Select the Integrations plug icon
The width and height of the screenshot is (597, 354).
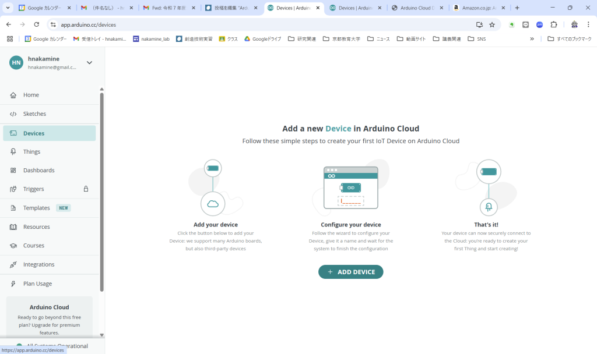(13, 264)
